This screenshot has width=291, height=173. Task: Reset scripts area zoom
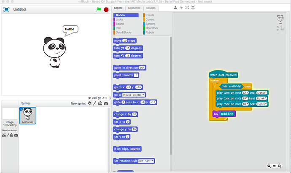pos(274,166)
